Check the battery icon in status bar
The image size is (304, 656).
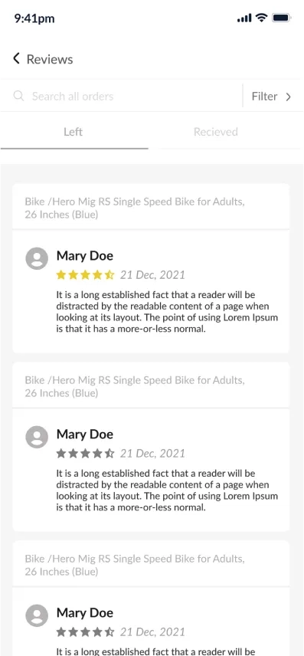pos(281,18)
